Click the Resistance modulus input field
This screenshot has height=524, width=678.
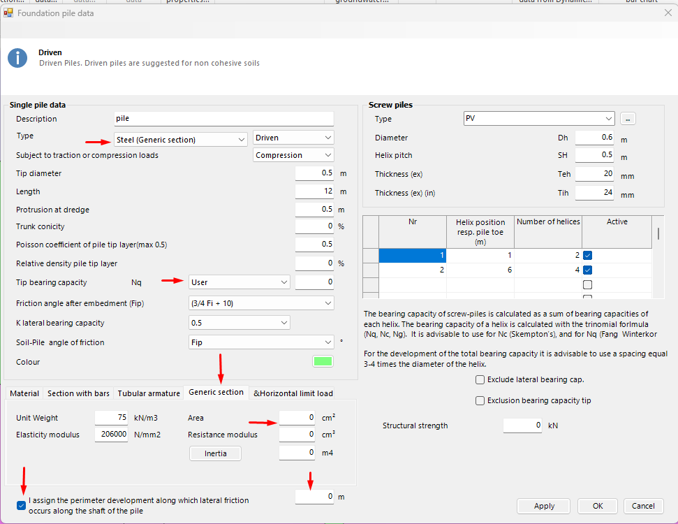click(297, 435)
